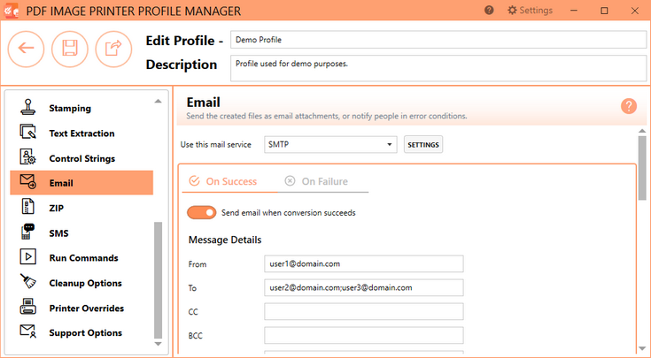Image resolution: width=651 pixels, height=358 pixels.
Task: Click the application logo in title bar
Action: tap(12, 11)
